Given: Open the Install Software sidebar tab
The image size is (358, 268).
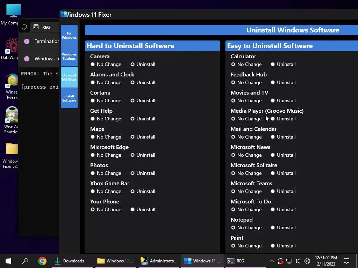Looking at the screenshot, I should click(69, 98).
